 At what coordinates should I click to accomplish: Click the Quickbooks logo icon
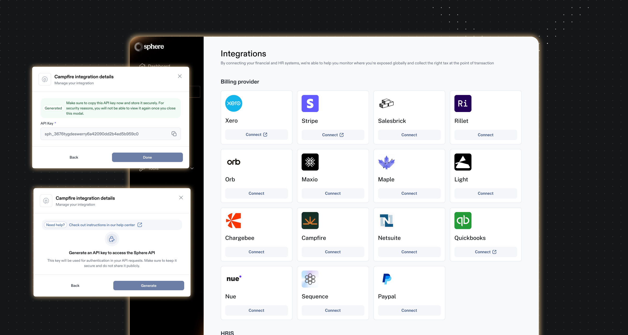coord(463,220)
